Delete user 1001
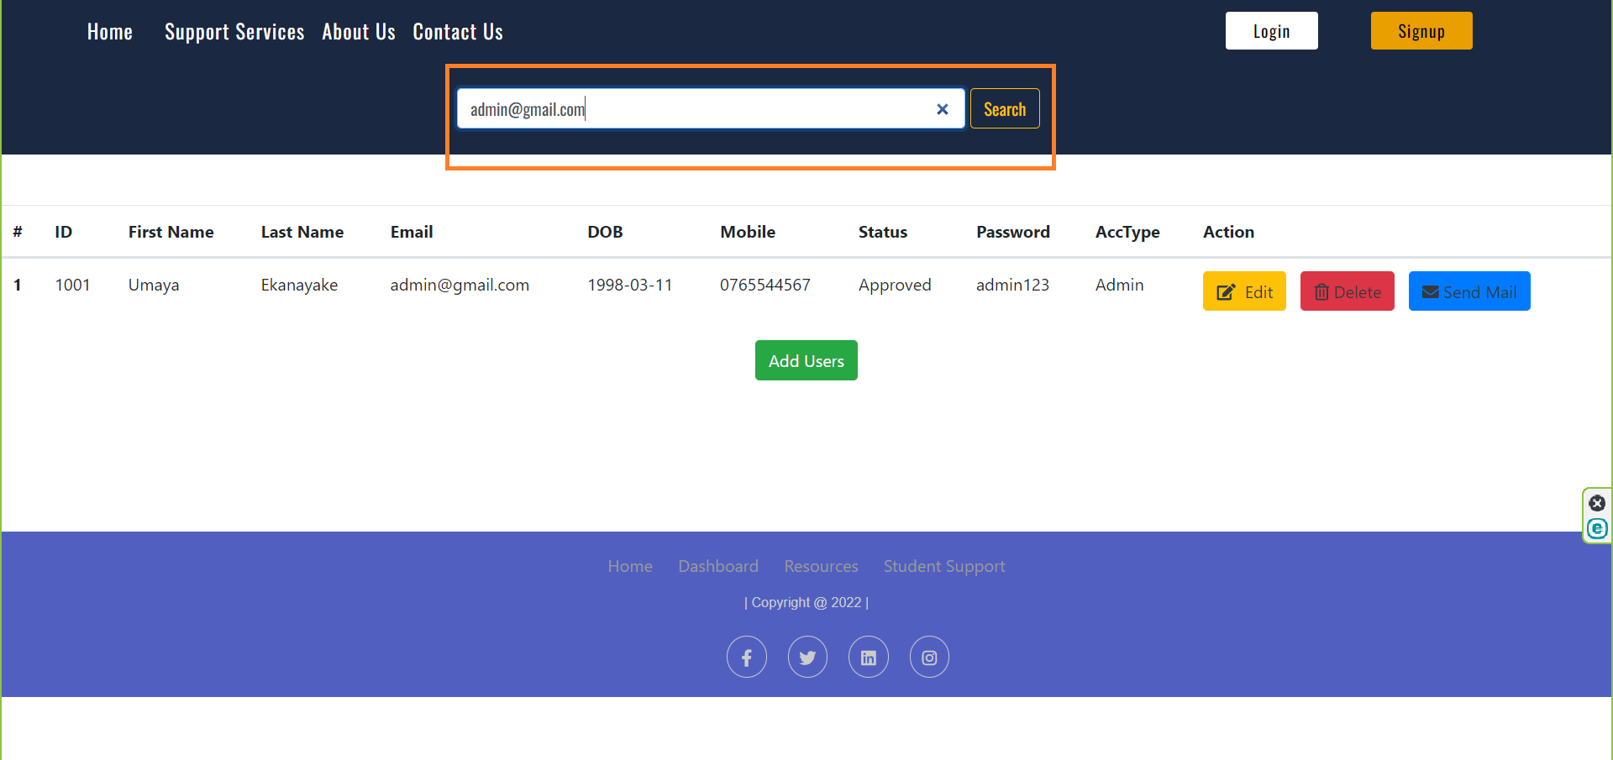 pos(1348,291)
